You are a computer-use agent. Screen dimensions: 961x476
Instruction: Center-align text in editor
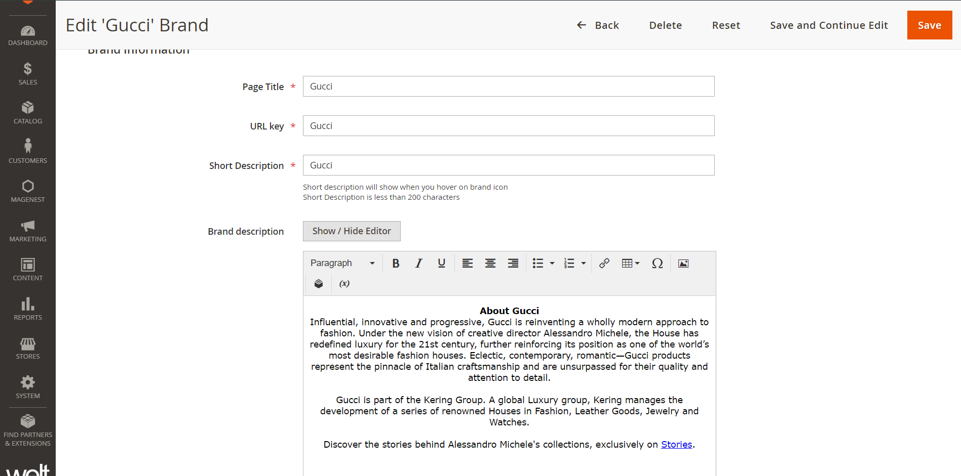tap(490, 263)
